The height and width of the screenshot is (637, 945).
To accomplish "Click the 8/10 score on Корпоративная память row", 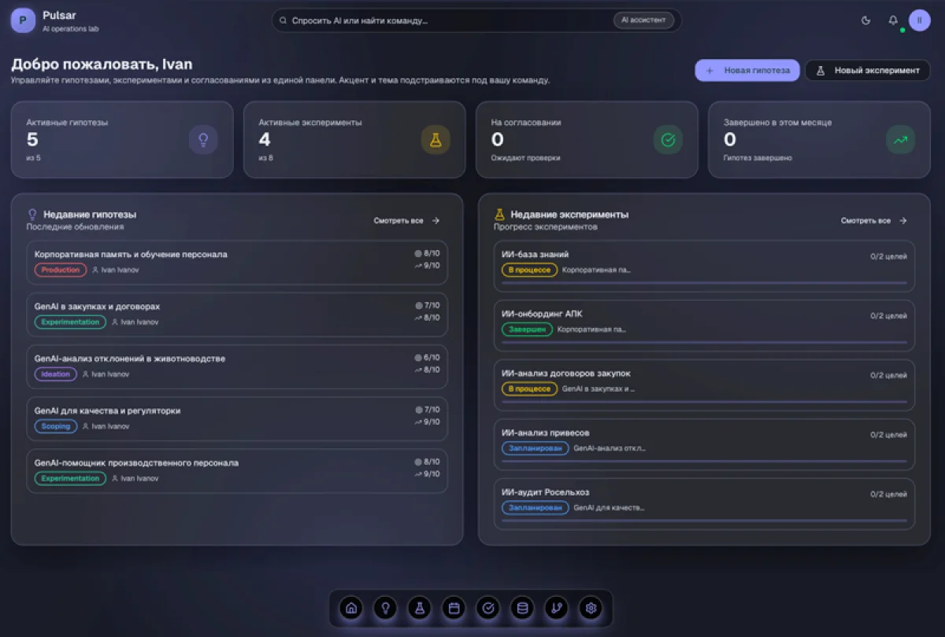I will coord(428,253).
